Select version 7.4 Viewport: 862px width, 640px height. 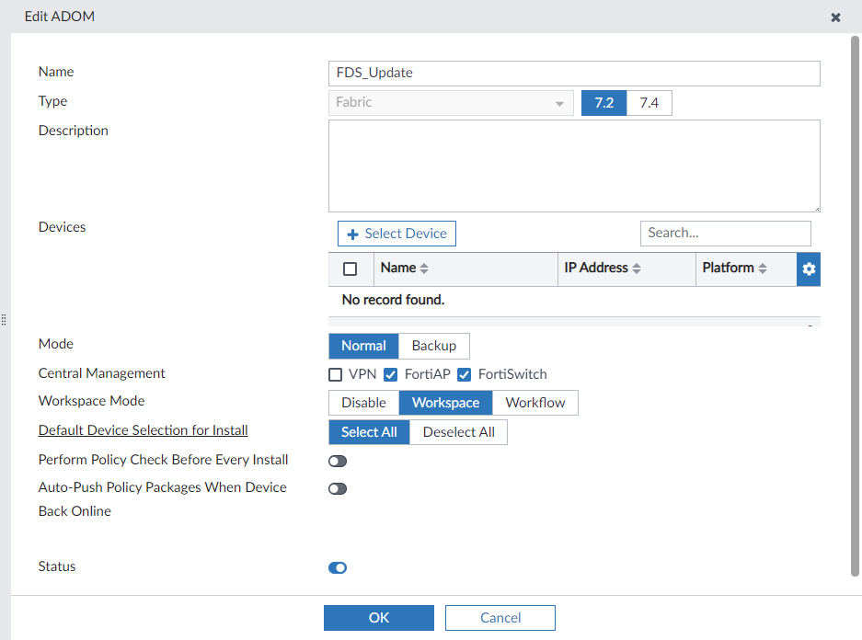(x=649, y=103)
